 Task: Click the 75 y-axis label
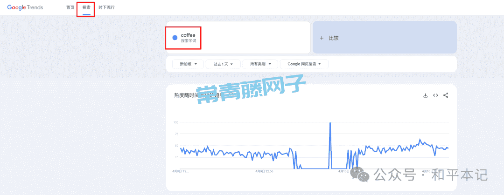click(x=176, y=134)
